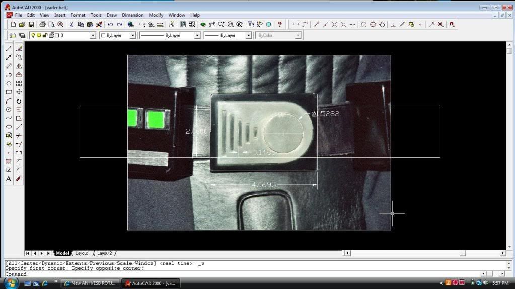Toggle layer 0 on/off light bulb
Viewport: 515px width, 289px height.
coord(33,35)
